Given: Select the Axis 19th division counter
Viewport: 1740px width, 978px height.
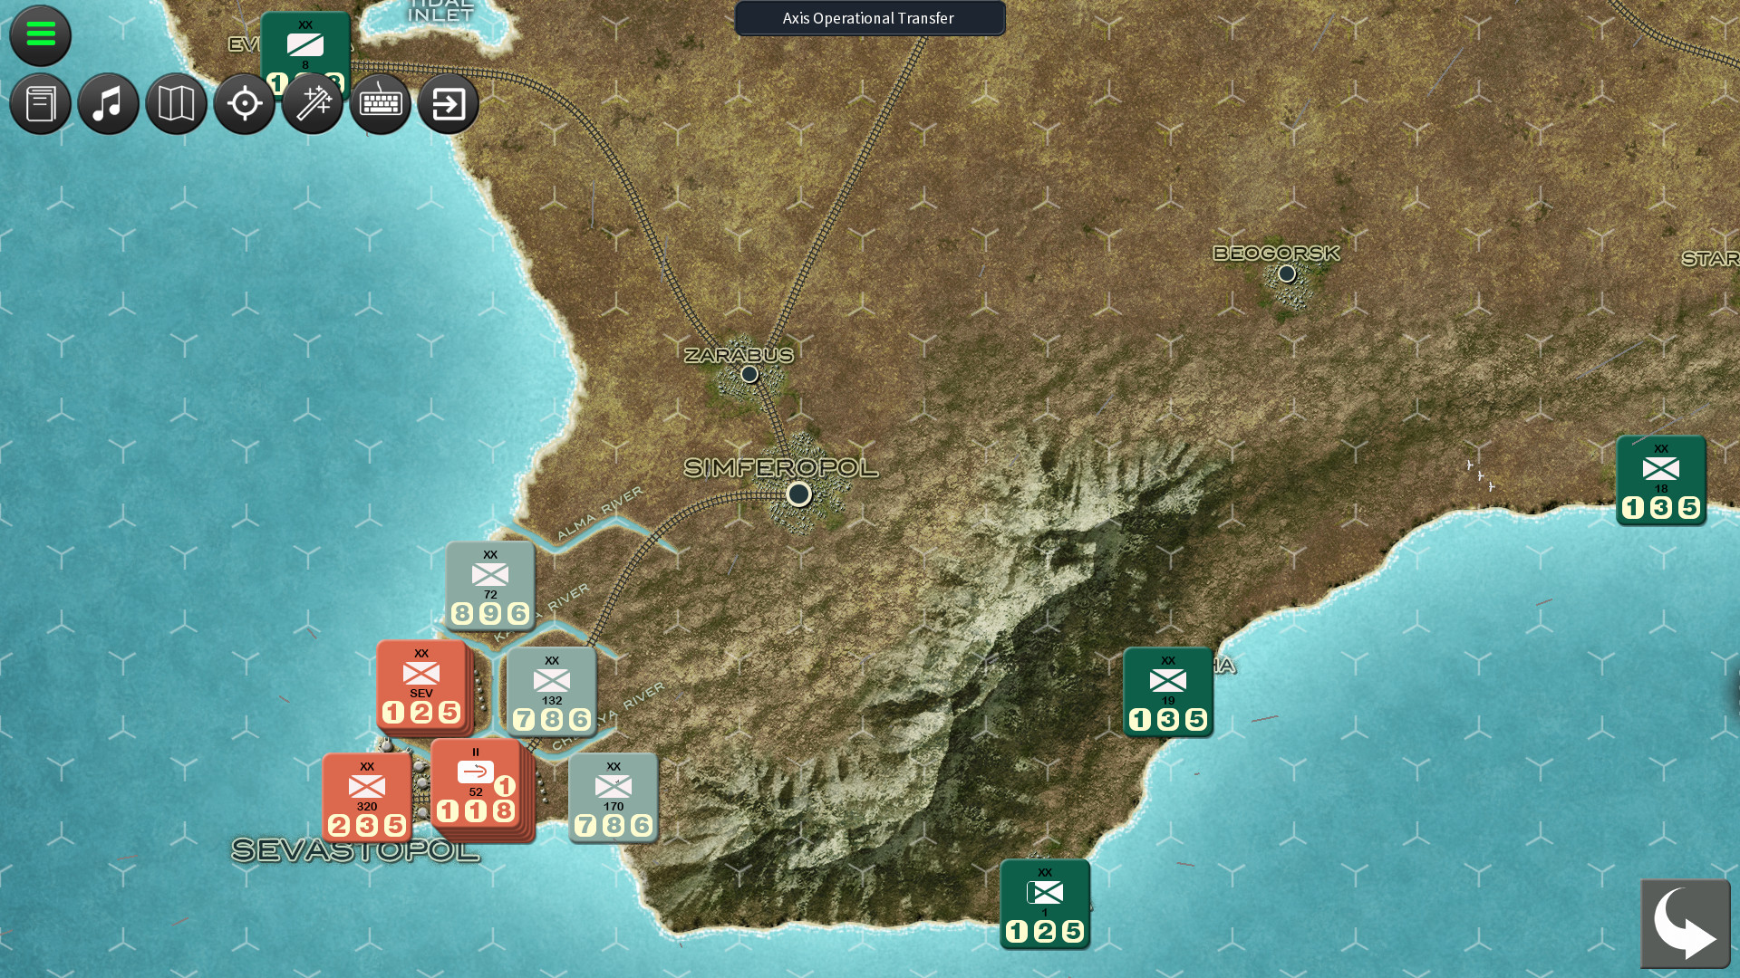Looking at the screenshot, I should coord(1167,692).
